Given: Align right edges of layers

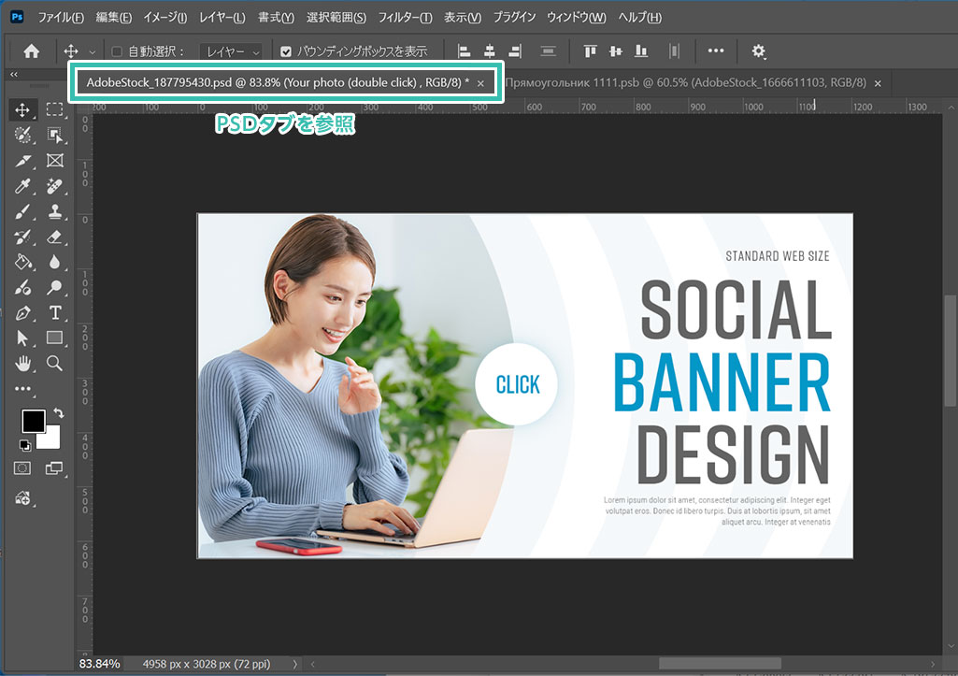Looking at the screenshot, I should [515, 51].
